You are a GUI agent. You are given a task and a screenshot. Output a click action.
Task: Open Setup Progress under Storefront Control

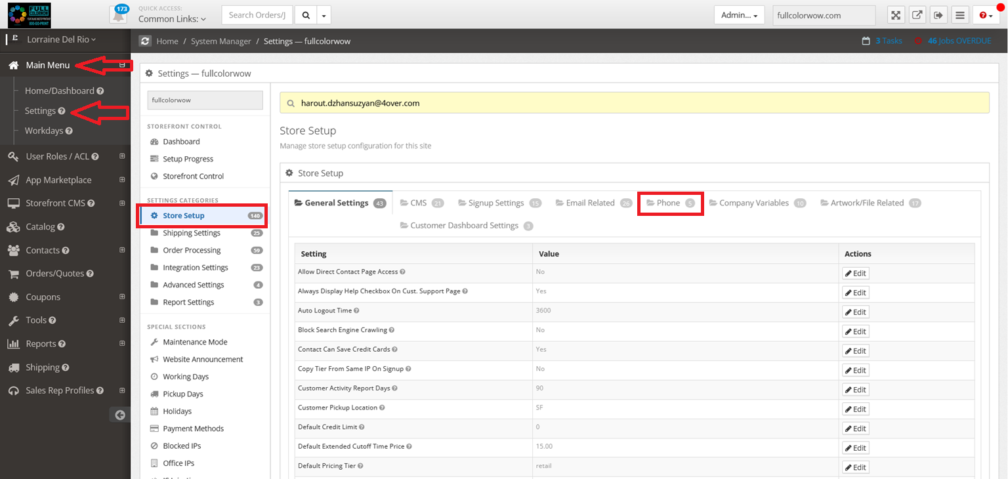click(188, 159)
